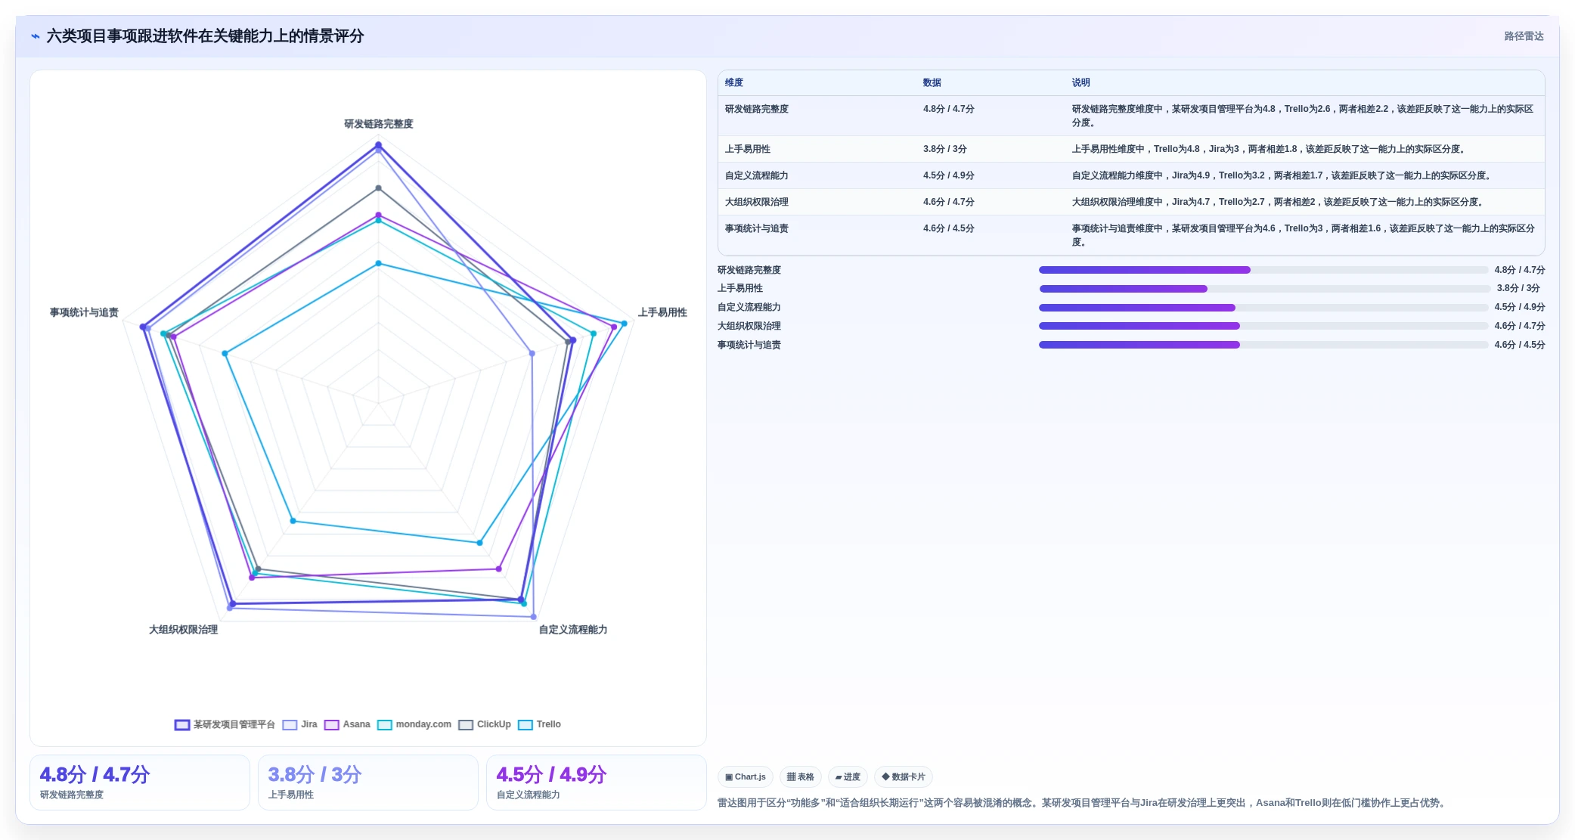
Task: Click the 维度 table column header
Action: click(x=734, y=82)
